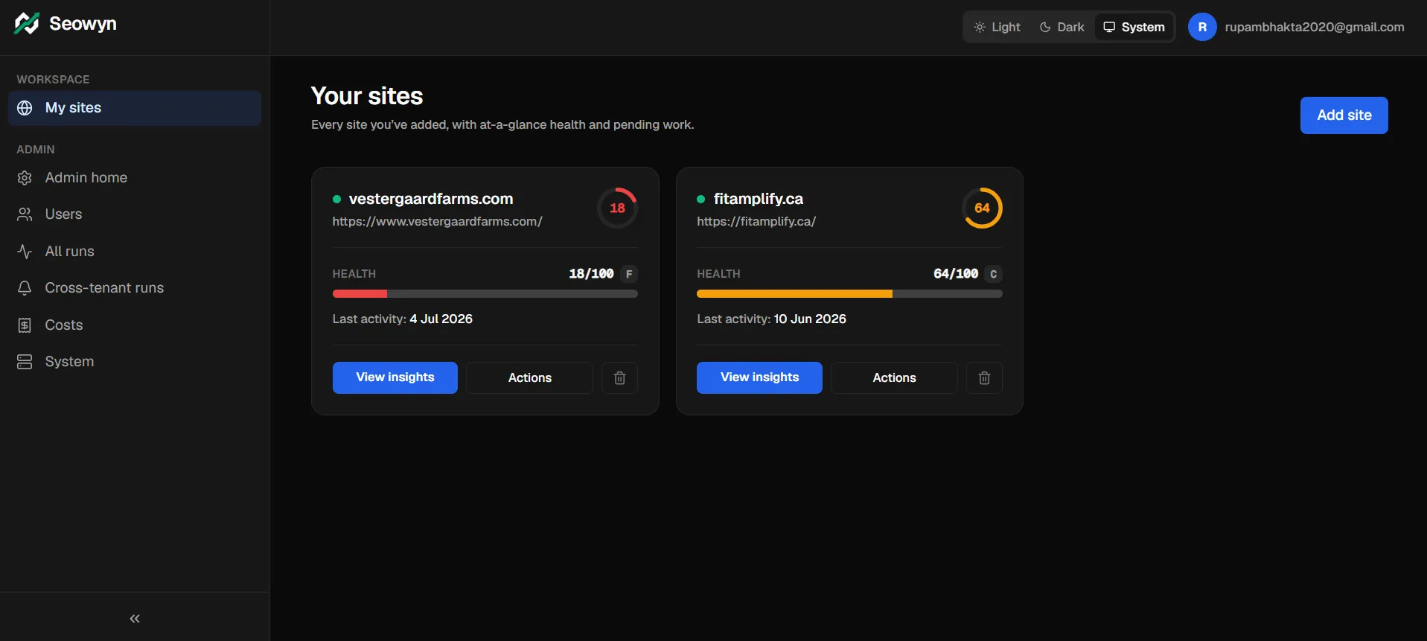Click the R user avatar
The height and width of the screenshot is (641, 1427).
pyautogui.click(x=1202, y=27)
